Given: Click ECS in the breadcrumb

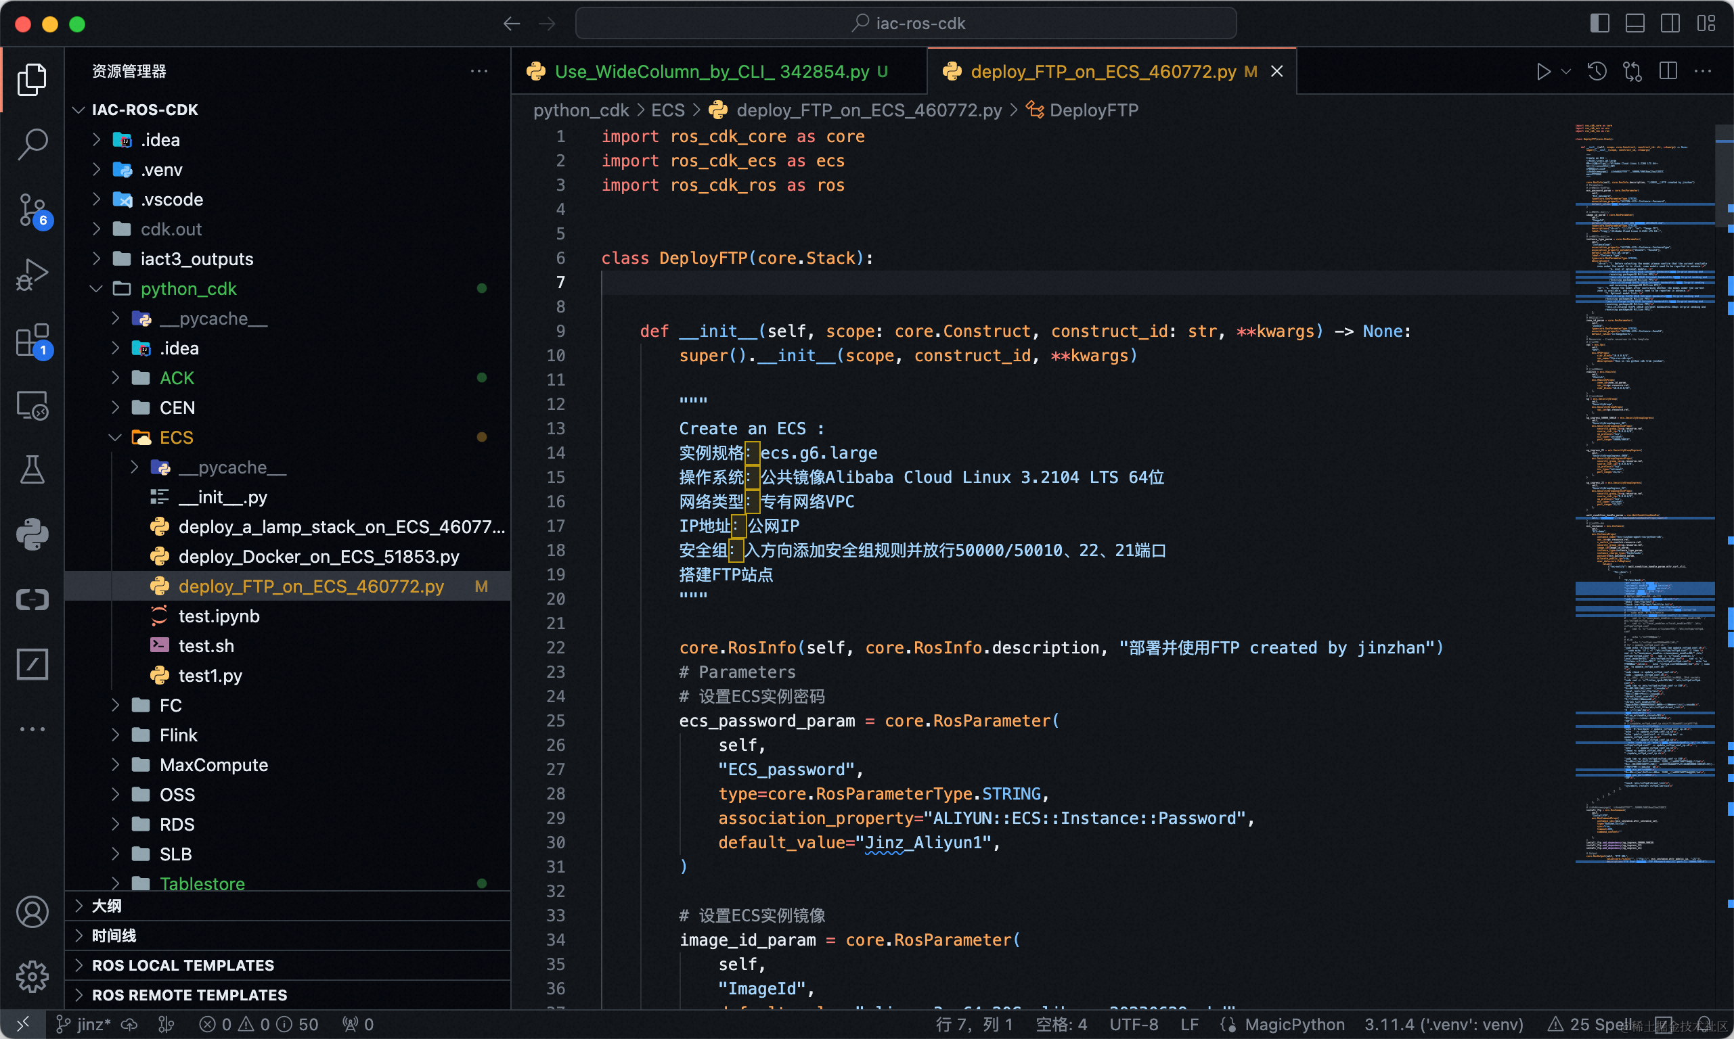Looking at the screenshot, I should click(x=667, y=110).
